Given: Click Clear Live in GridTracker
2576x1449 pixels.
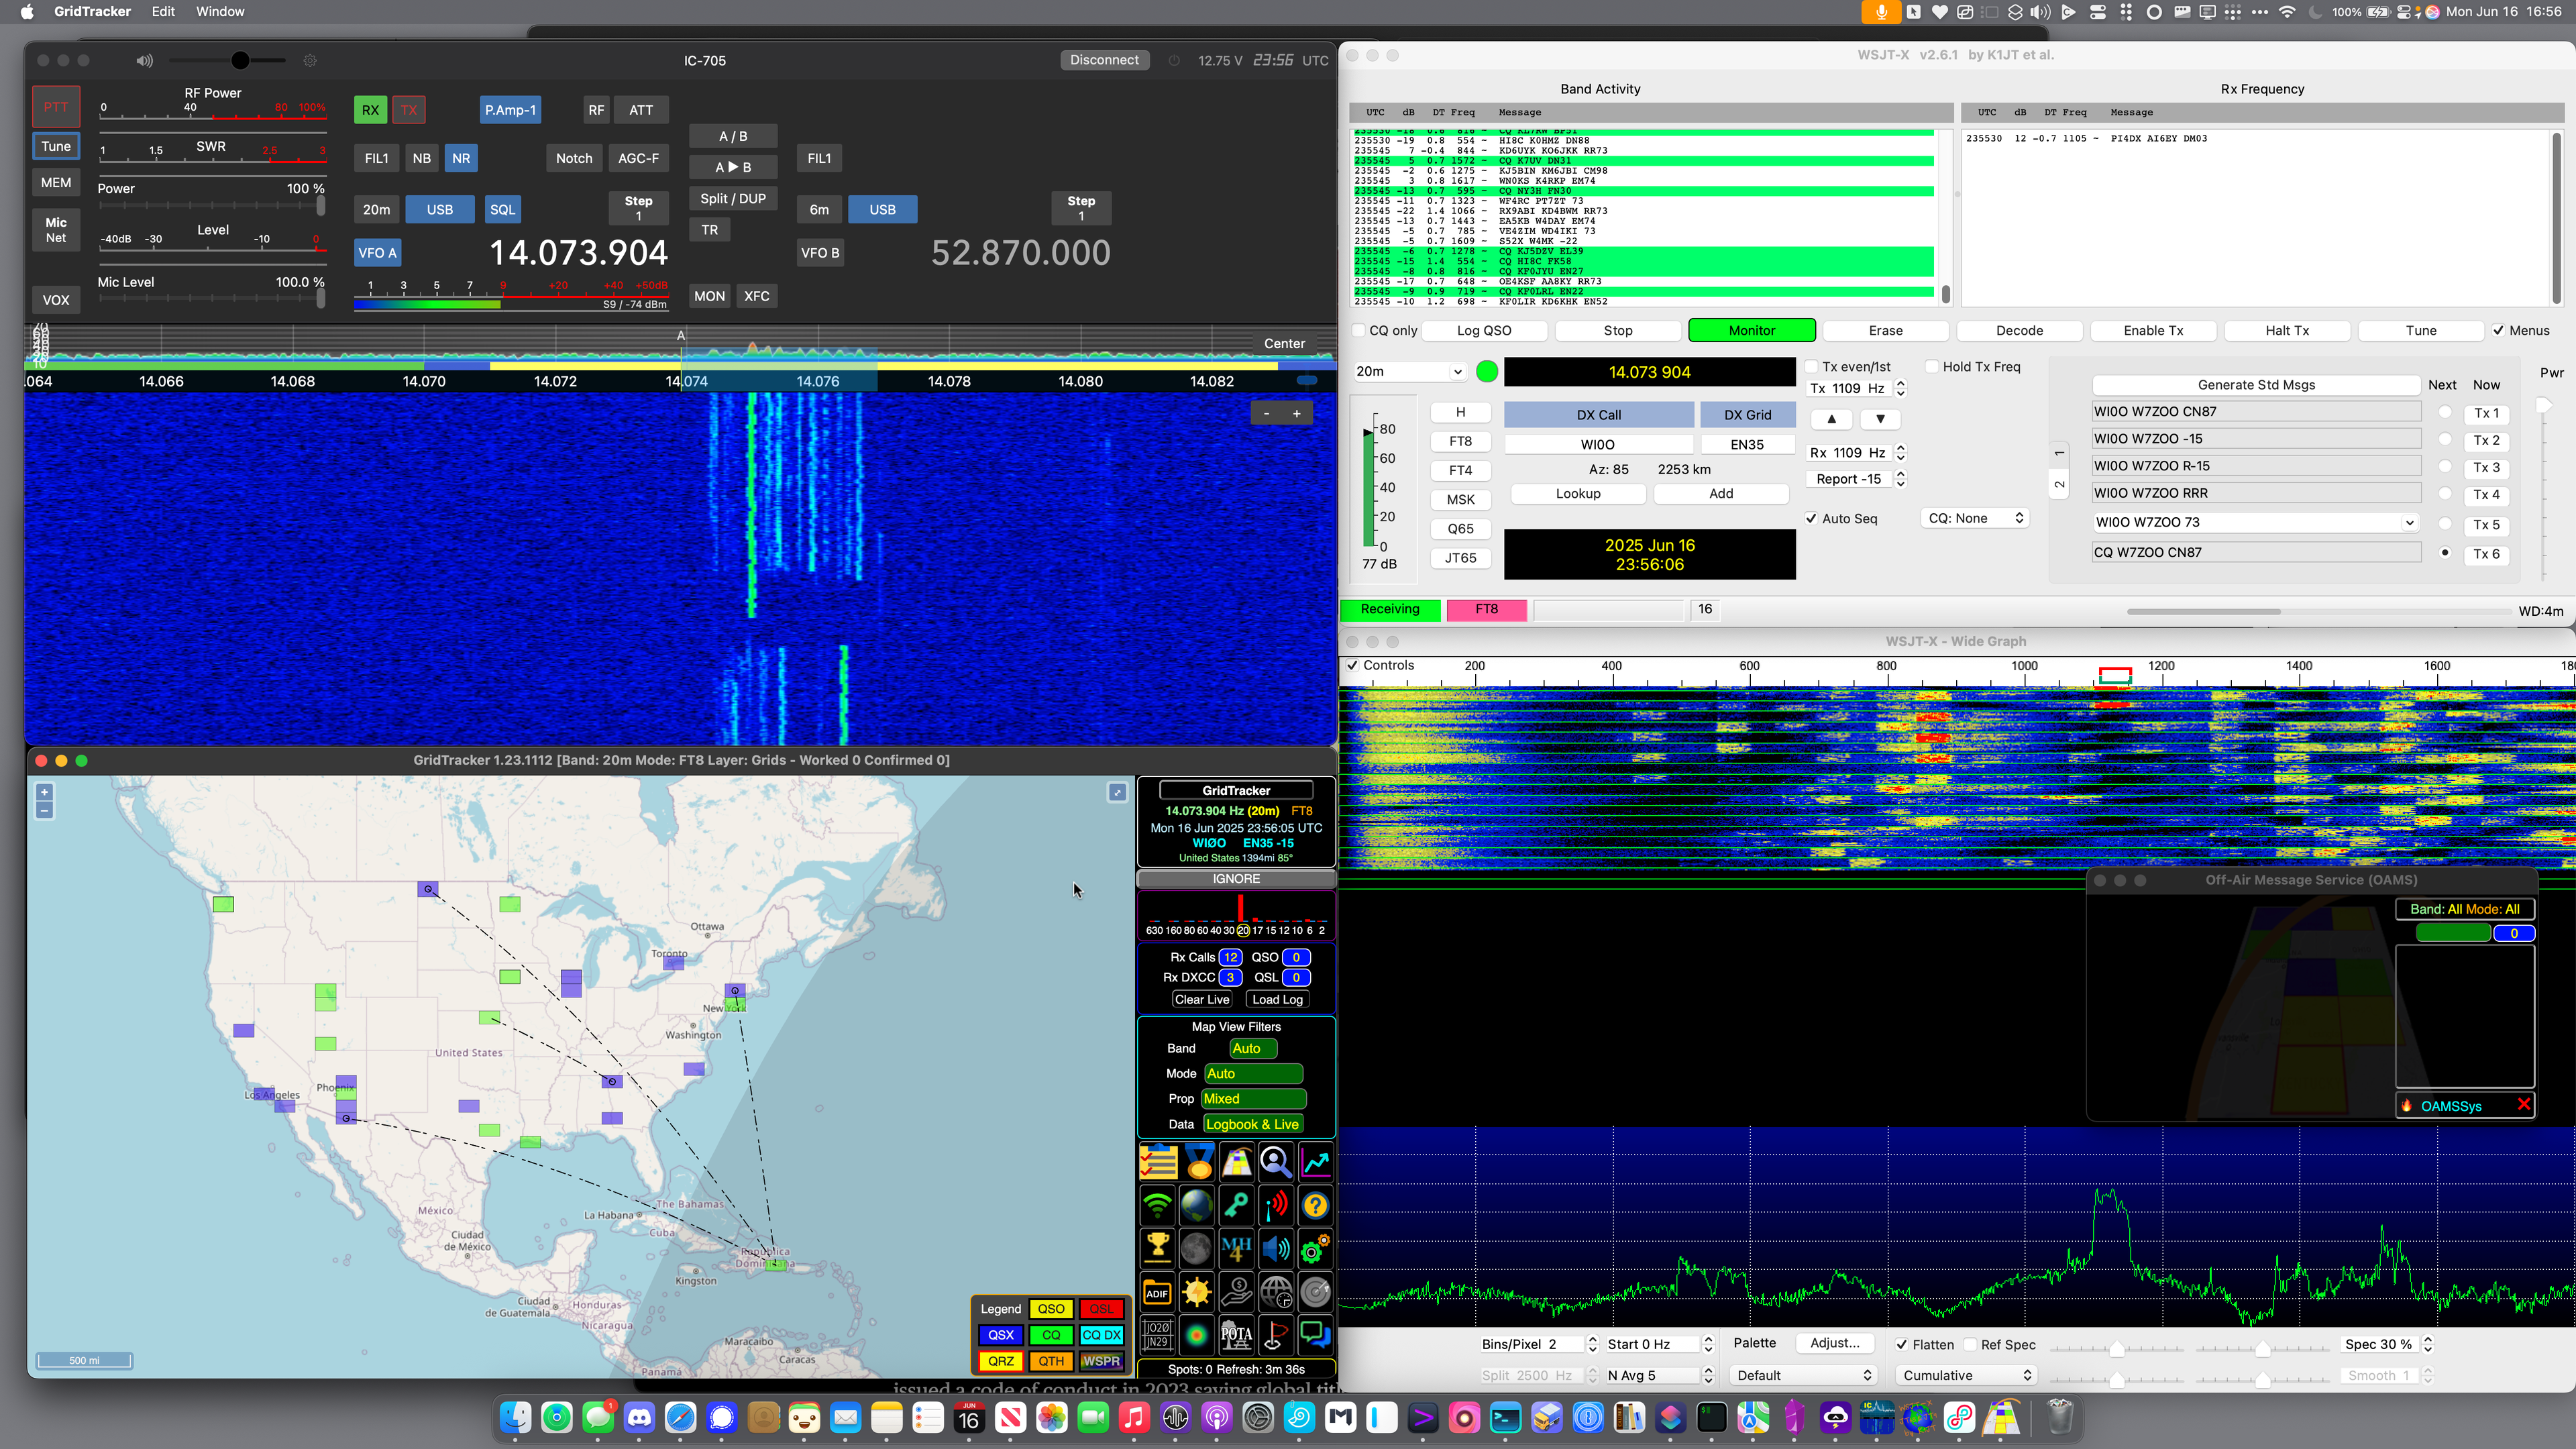Looking at the screenshot, I should pyautogui.click(x=1202, y=999).
